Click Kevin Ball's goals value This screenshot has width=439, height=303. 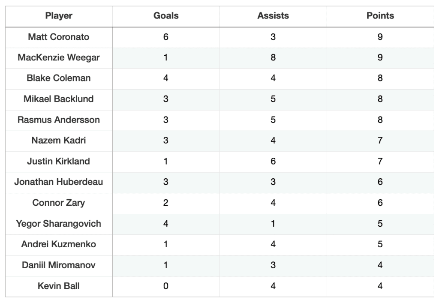[166, 286]
